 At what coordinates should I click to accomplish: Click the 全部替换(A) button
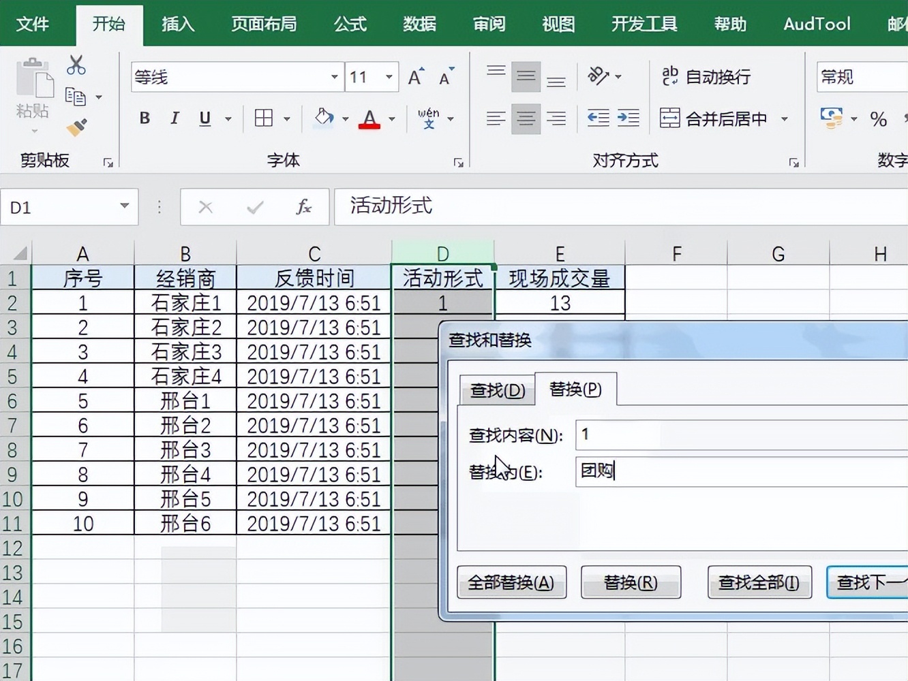[511, 582]
